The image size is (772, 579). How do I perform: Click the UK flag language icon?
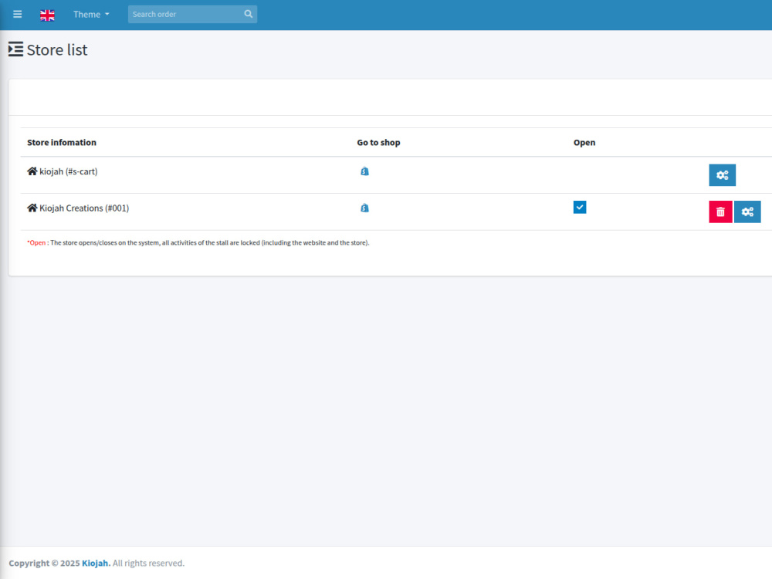click(x=47, y=15)
